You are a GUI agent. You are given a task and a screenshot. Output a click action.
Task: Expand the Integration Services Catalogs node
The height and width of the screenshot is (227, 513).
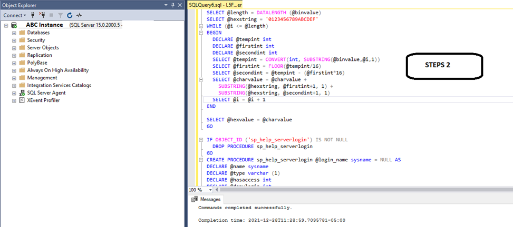click(x=14, y=86)
